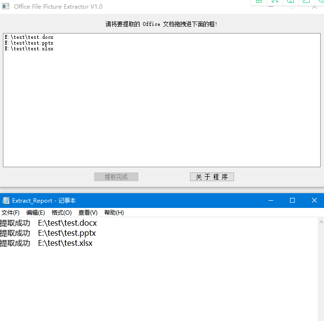This screenshot has height=321, width=324.
Task: Open the 编辑(E) menu in Notepad
Action: pyautogui.click(x=35, y=213)
